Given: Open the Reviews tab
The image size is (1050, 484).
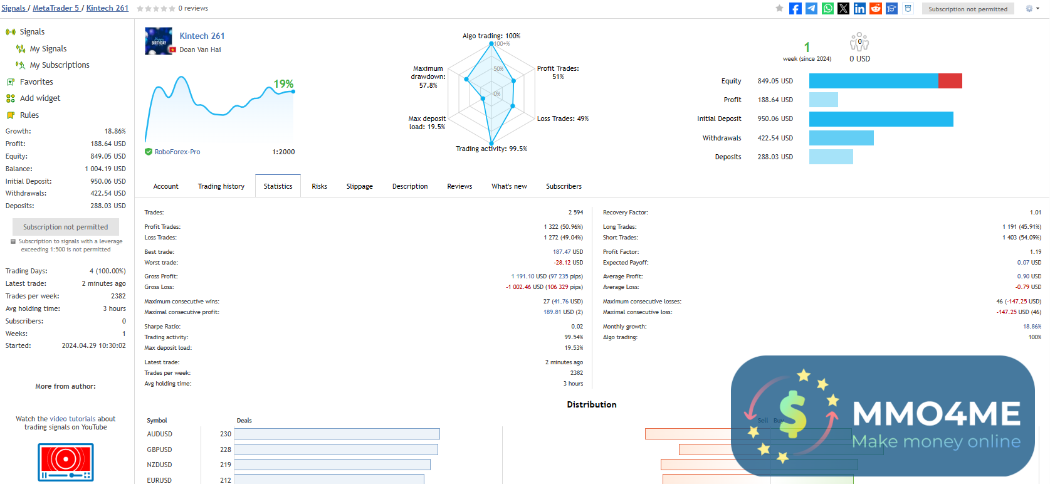Looking at the screenshot, I should [459, 186].
